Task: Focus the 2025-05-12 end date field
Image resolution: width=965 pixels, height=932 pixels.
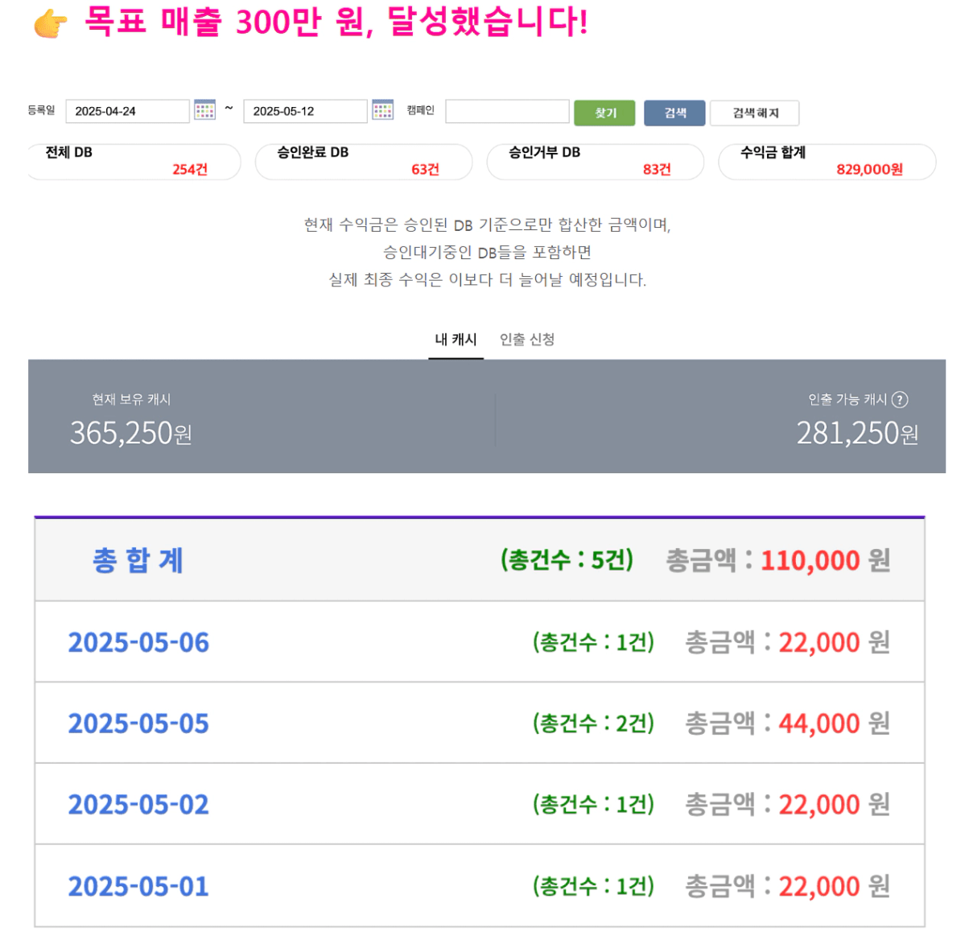Action: tap(305, 111)
